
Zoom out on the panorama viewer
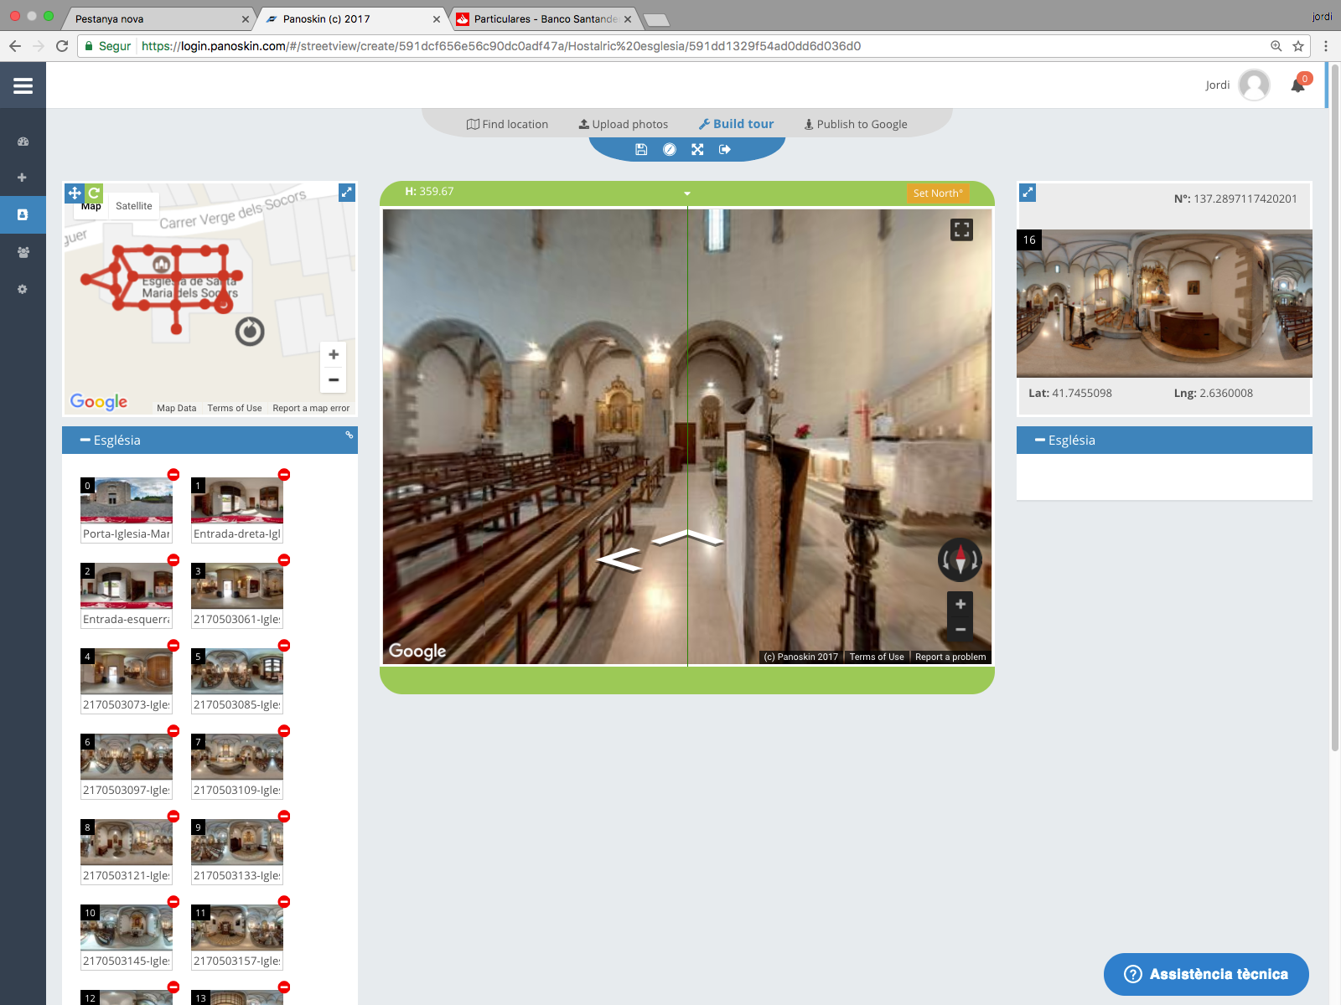[960, 629]
